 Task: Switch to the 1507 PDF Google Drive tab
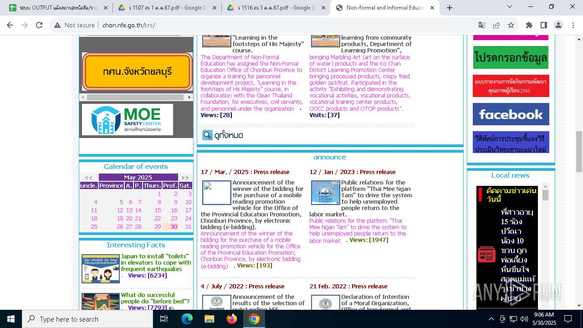(x=166, y=8)
